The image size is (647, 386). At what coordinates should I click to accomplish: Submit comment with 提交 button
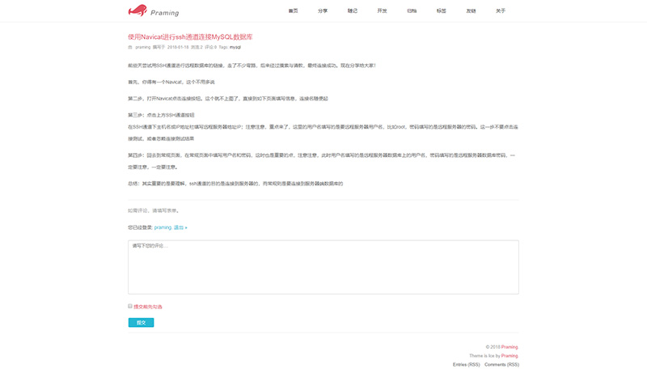(141, 322)
